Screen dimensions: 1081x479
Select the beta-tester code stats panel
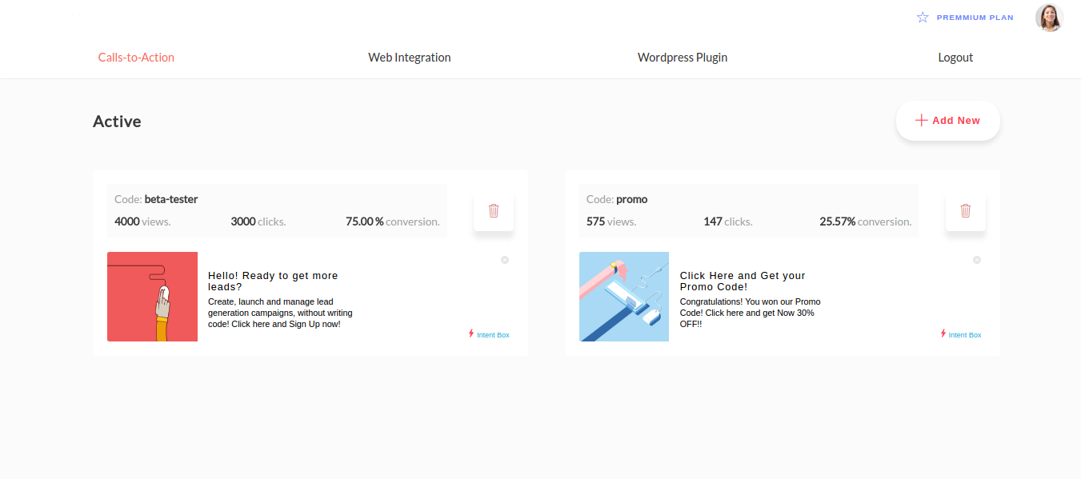coord(277,211)
